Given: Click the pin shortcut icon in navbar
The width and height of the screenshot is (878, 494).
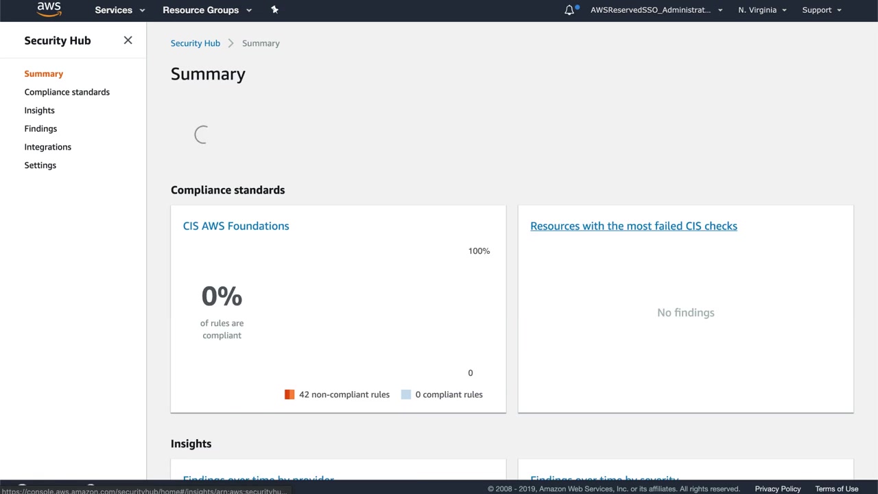Looking at the screenshot, I should coord(274,10).
